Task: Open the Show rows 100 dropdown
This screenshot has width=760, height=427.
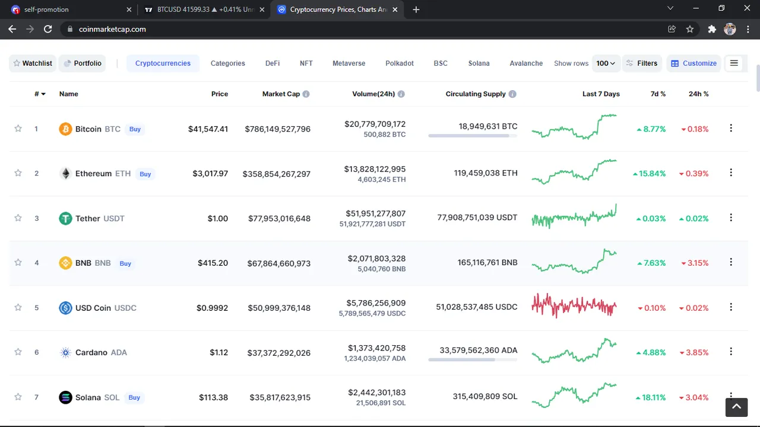Action: tap(606, 63)
